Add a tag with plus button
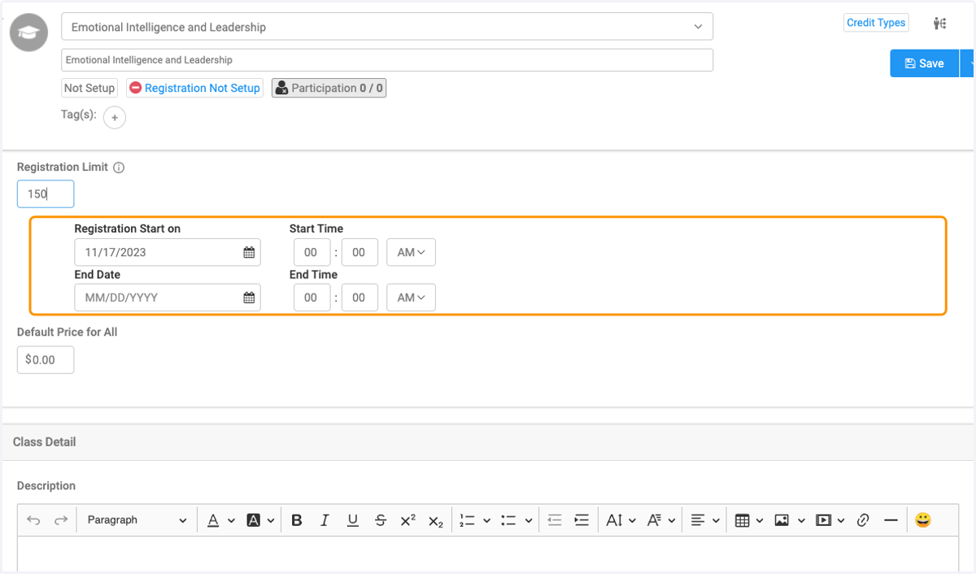 [x=115, y=118]
